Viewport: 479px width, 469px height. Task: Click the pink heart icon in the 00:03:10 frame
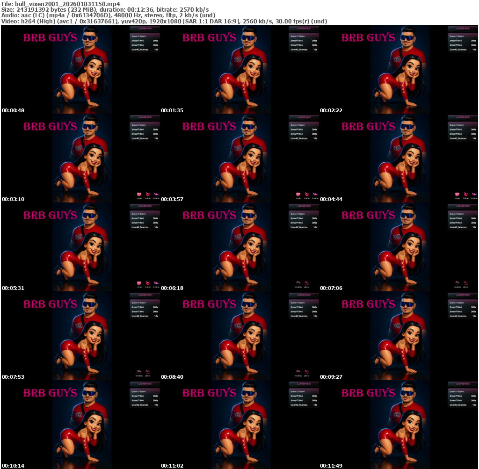tap(139, 194)
